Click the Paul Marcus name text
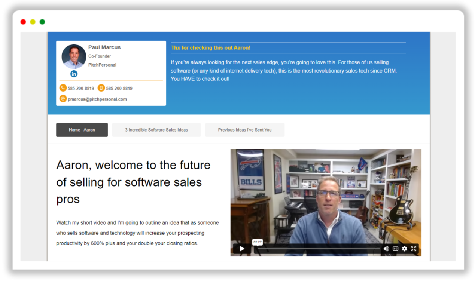Screen dimensions: 475x283 coord(104,47)
